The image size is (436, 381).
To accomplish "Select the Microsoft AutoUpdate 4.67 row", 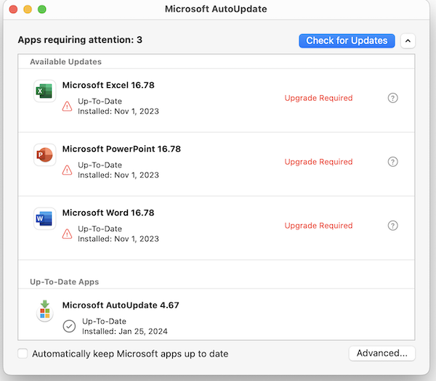I will tap(218, 315).
